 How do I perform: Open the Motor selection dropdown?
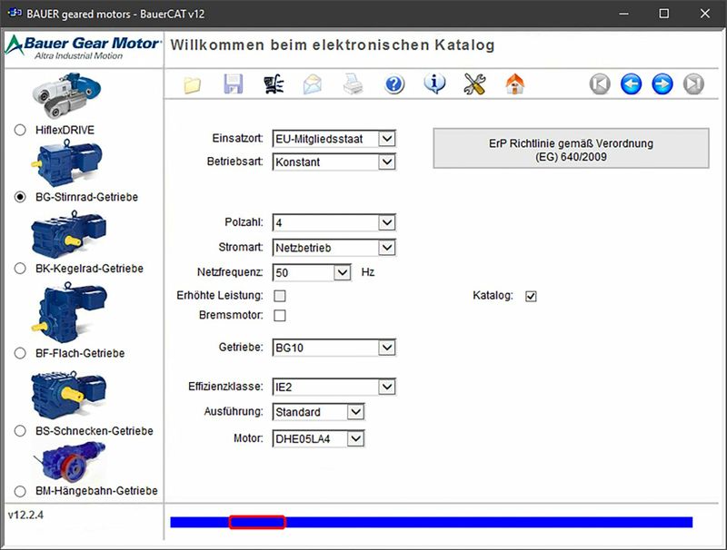(355, 439)
